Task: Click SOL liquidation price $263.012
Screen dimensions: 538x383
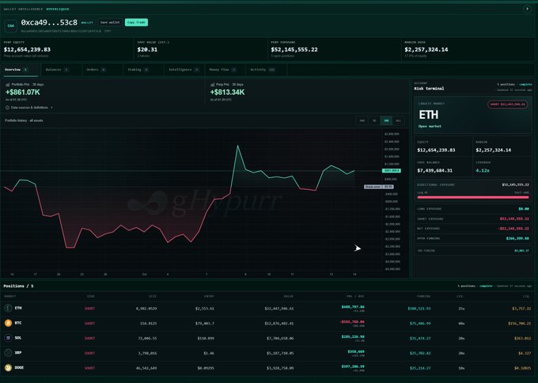Action: 522,339
